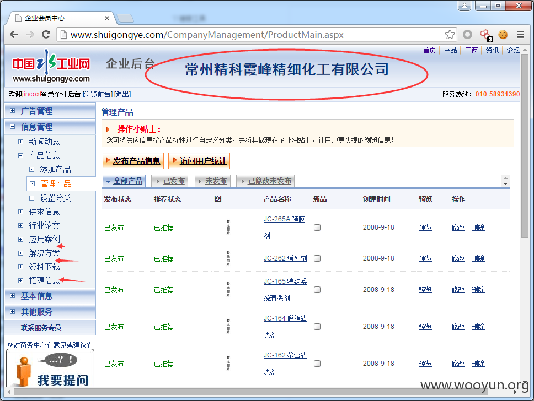534x401 pixels.
Task: Switch to the 已发布 tab
Action: tap(169, 181)
